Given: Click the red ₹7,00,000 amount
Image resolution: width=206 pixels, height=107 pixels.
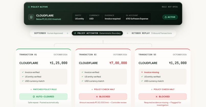Looking at the screenshot, I should (x=118, y=63).
